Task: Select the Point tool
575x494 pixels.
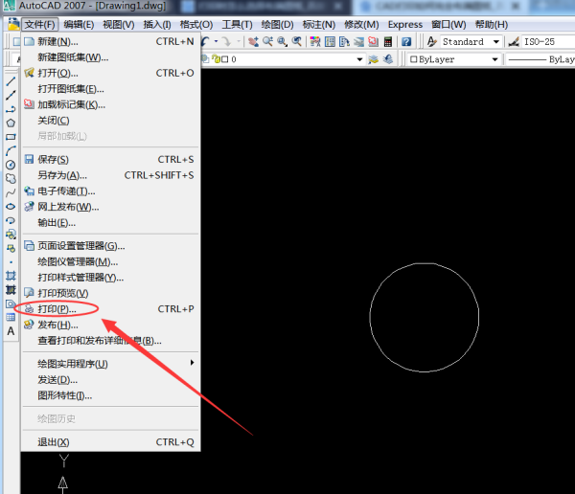Action: click(x=11, y=262)
